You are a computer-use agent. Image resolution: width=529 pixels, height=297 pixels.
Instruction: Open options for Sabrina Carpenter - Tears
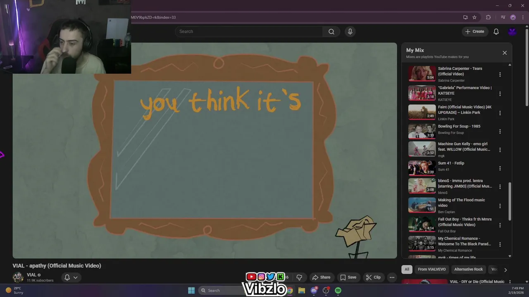click(x=500, y=75)
